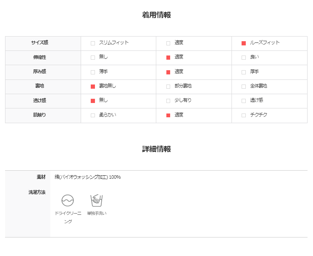This screenshot has height=256, width=313.
Task: Click the スリムフィット label text
Action: (x=114, y=42)
